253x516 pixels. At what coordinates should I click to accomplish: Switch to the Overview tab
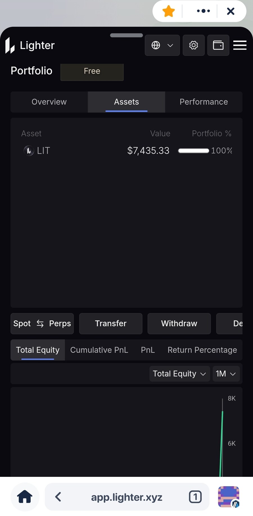coord(49,102)
